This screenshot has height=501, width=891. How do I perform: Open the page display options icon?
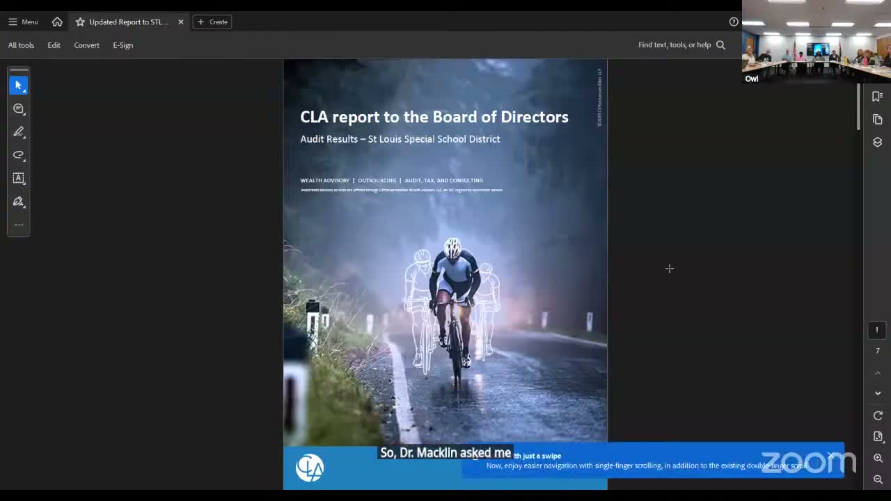[878, 436]
